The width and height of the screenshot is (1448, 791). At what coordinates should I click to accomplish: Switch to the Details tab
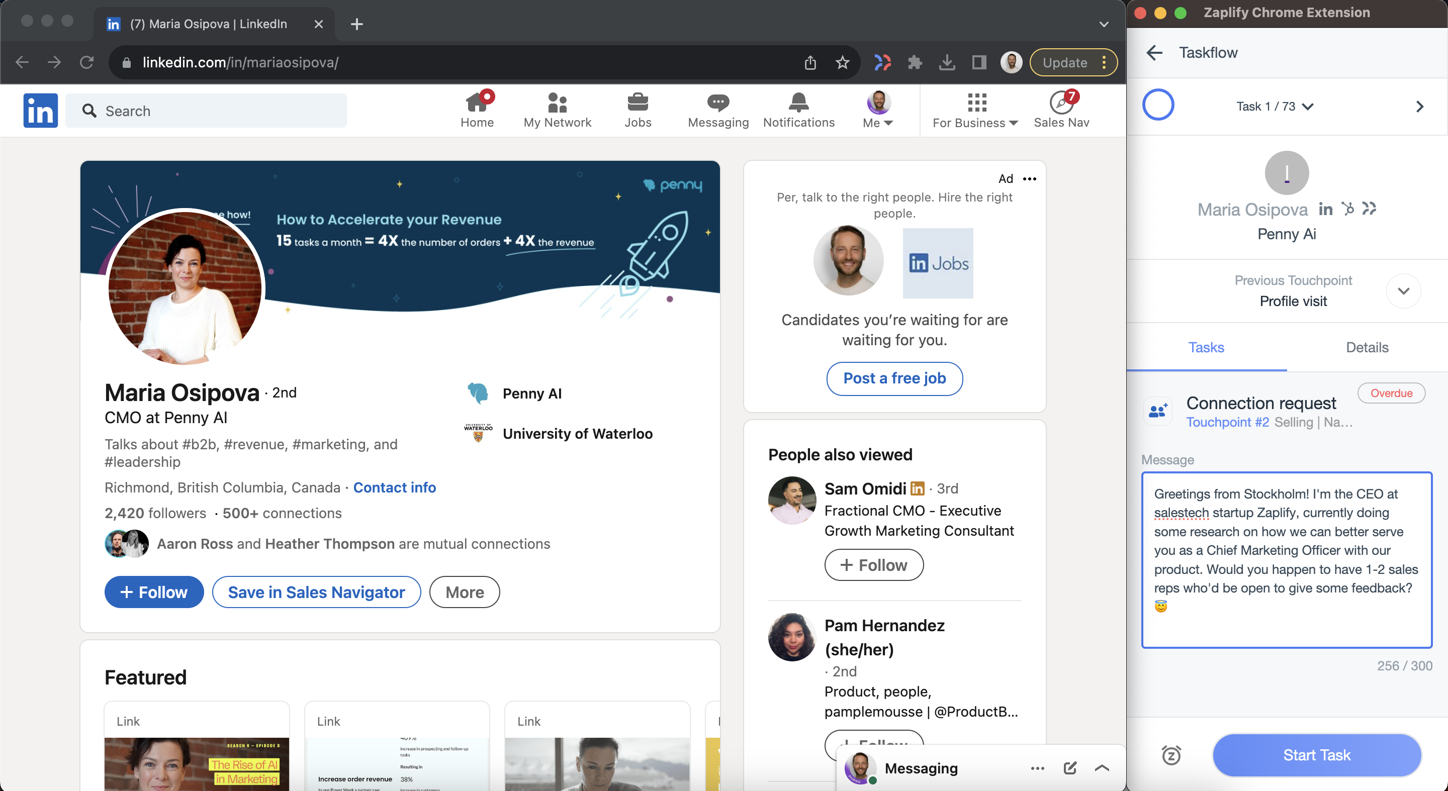[1367, 348]
